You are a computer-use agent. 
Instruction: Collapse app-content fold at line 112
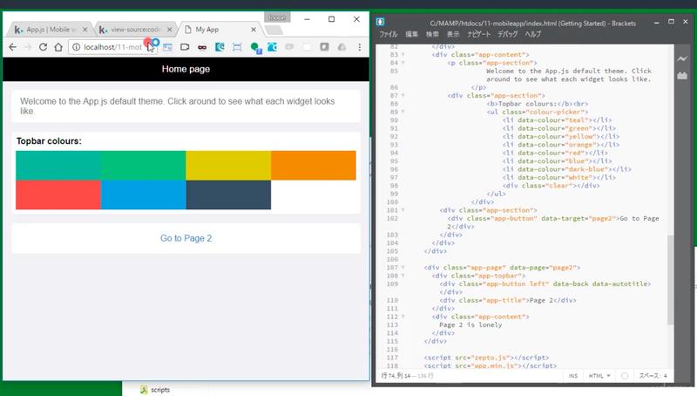[x=403, y=317]
